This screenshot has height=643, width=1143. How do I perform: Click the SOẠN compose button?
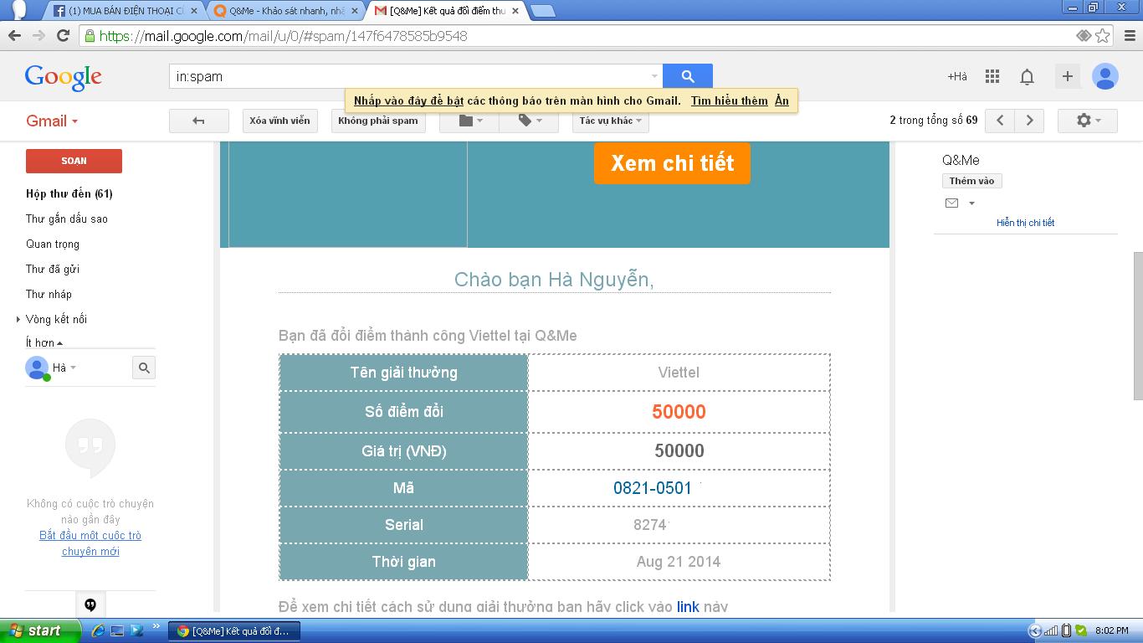pos(74,161)
